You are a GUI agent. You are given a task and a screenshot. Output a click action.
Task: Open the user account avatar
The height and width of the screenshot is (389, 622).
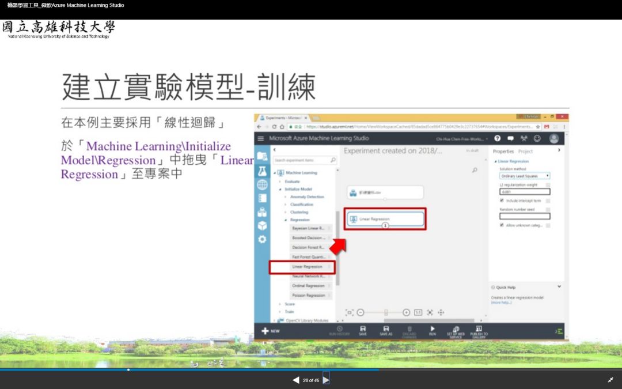(554, 138)
